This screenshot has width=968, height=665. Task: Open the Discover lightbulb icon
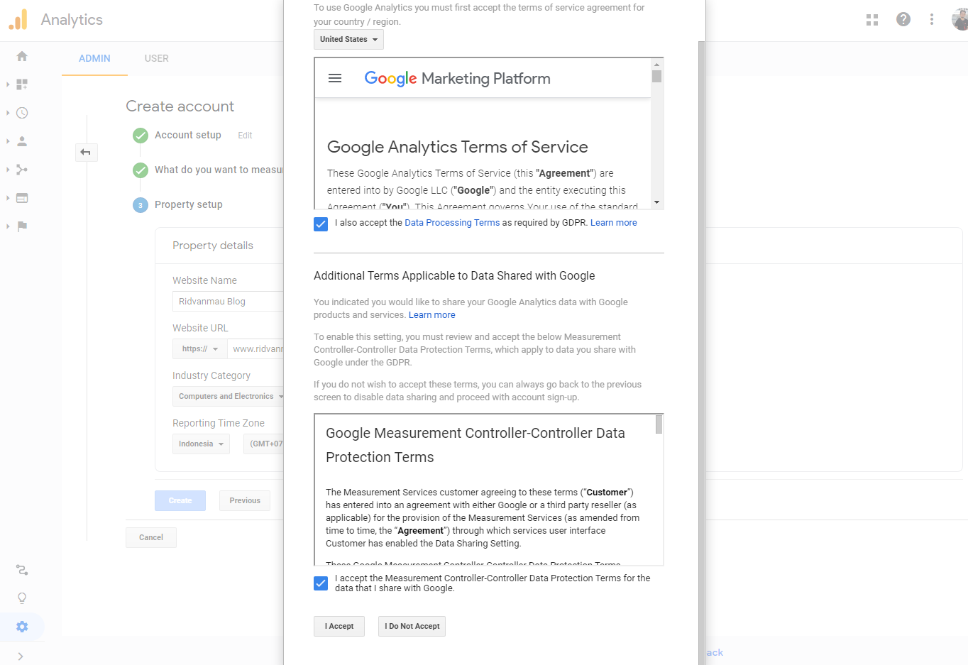(x=22, y=598)
